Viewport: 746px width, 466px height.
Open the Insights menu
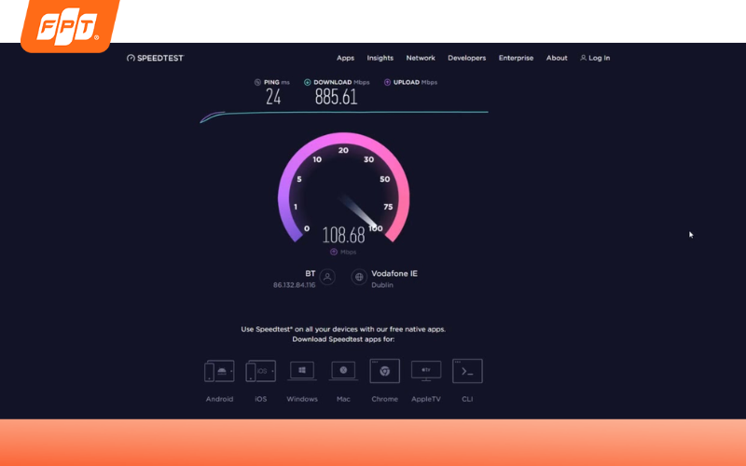[x=380, y=58]
